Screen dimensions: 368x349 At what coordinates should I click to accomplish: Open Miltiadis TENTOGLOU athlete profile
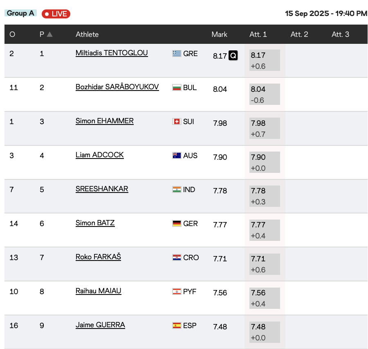pyautogui.click(x=112, y=53)
